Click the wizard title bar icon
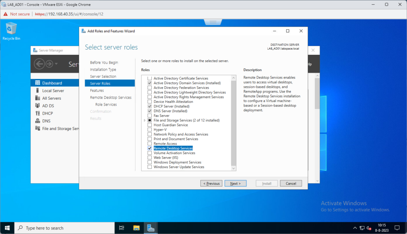407x234 pixels. click(83, 31)
